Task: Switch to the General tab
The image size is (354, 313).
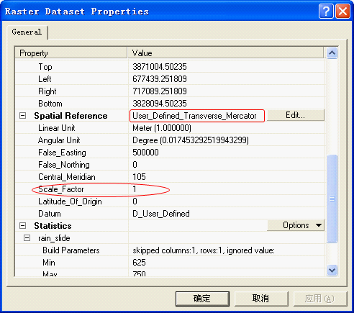Action: click(x=27, y=32)
